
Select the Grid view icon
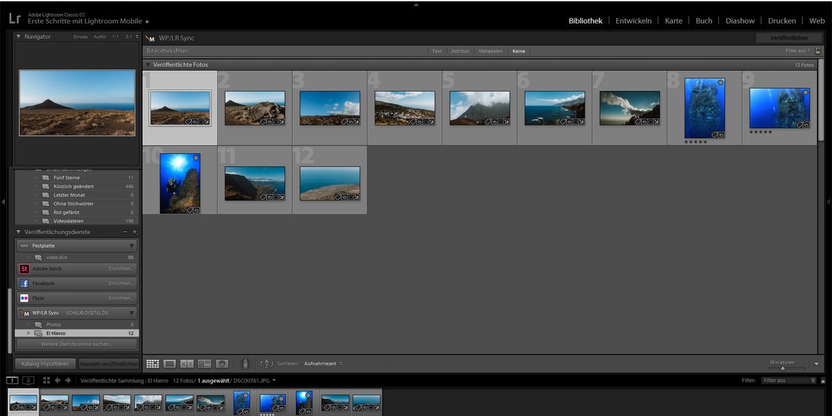point(153,363)
